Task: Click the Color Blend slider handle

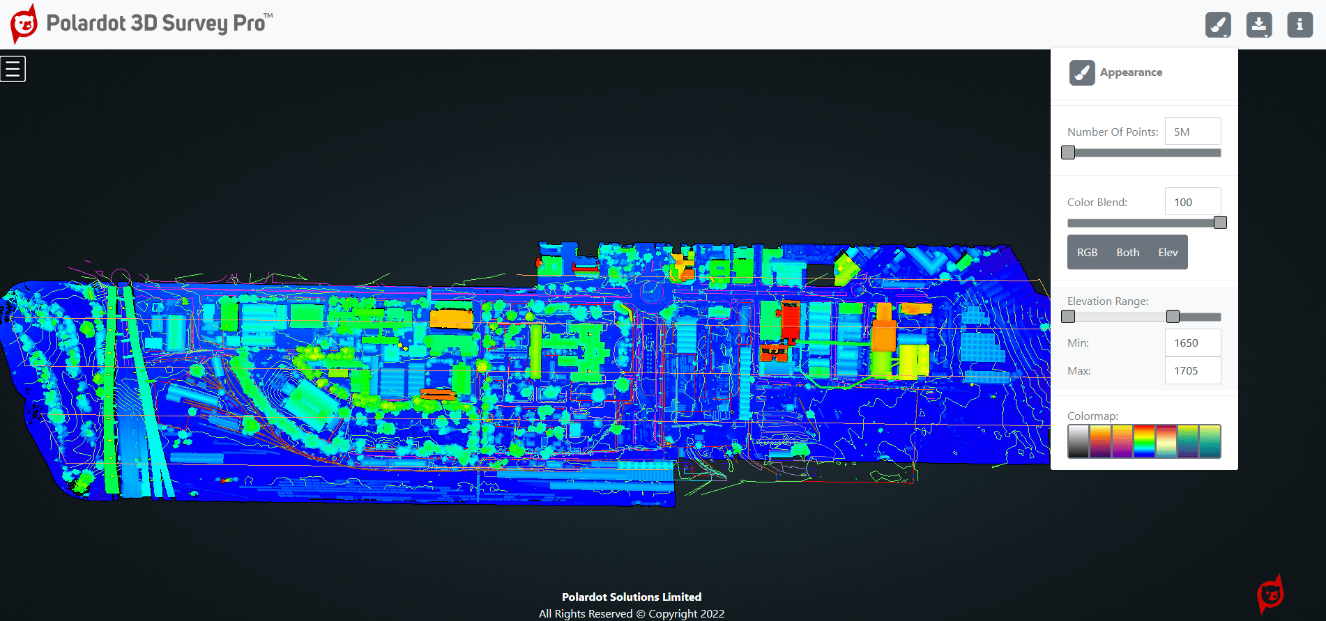Action: pos(1220,223)
